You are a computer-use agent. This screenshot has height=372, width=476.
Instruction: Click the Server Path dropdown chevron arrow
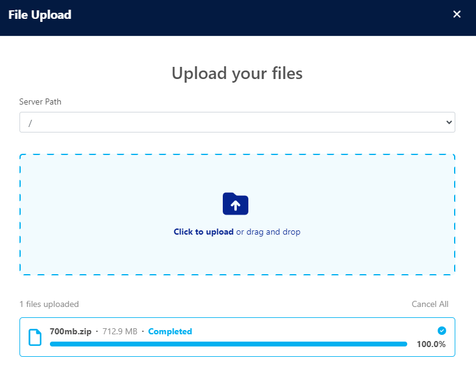pos(449,122)
